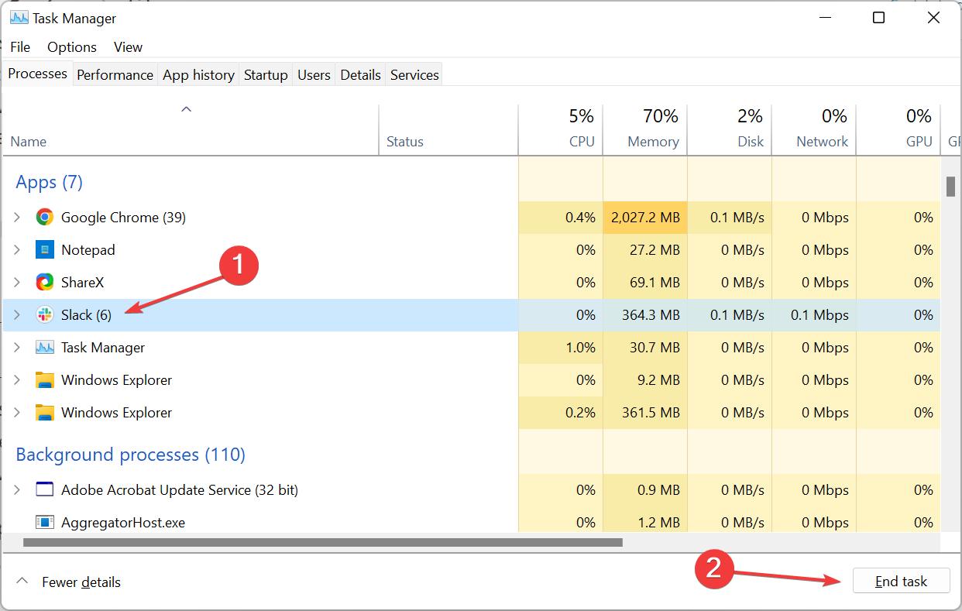The image size is (962, 611).
Task: Click Background processes (110) heading
Action: [x=130, y=455]
